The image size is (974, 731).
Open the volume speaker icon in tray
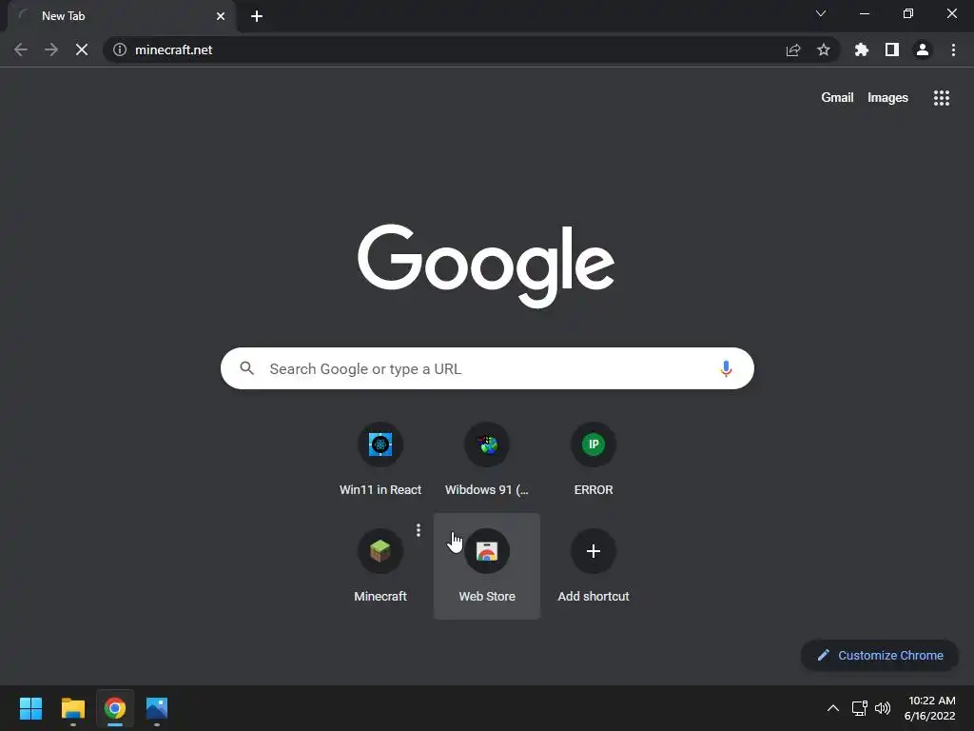tap(883, 708)
